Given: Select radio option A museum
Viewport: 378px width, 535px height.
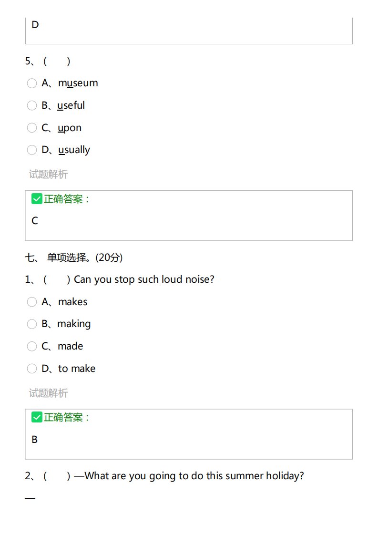Looking at the screenshot, I should point(32,83).
